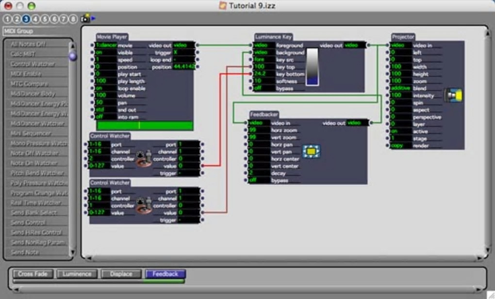Viewport: 495px width, 299px height.
Task: Select toolbox group 4 circle
Action: [x=35, y=19]
